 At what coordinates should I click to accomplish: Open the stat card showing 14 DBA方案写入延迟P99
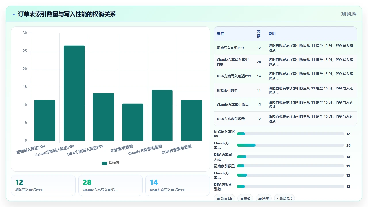(x=178, y=185)
